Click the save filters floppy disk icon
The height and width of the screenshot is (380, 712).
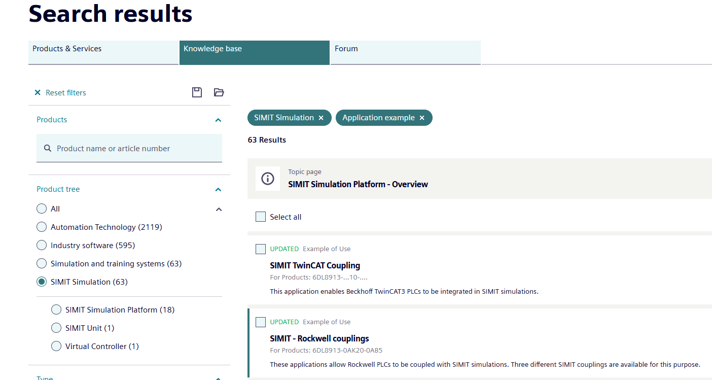pyautogui.click(x=197, y=92)
